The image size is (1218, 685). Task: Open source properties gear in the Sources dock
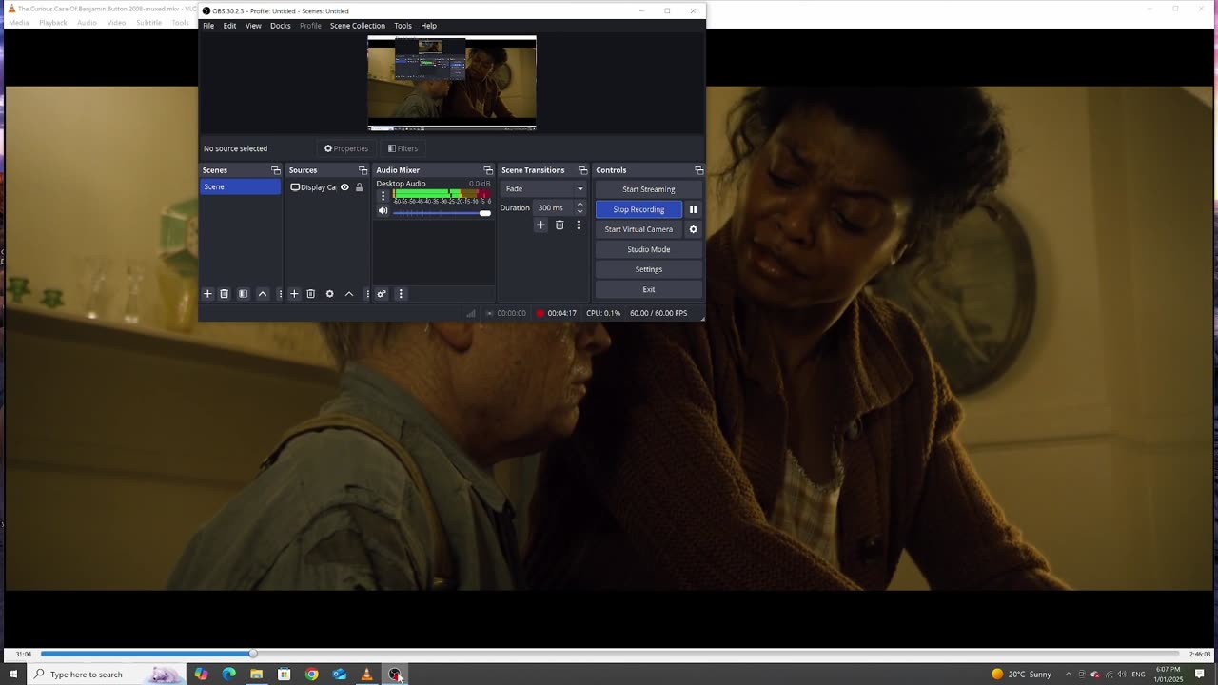(330, 294)
